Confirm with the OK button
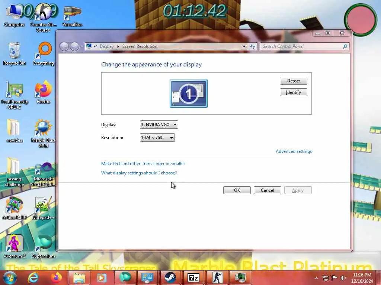 click(x=237, y=190)
